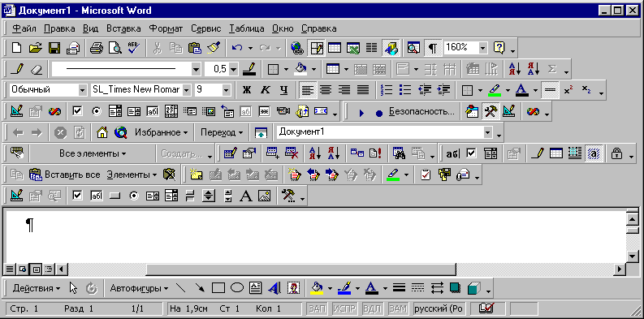The image size is (644, 319).
Task: Click the Все элементы button
Action: click(x=93, y=153)
